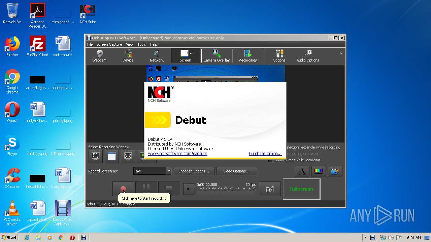Open the text caption tool (A icon)

(x=302, y=171)
